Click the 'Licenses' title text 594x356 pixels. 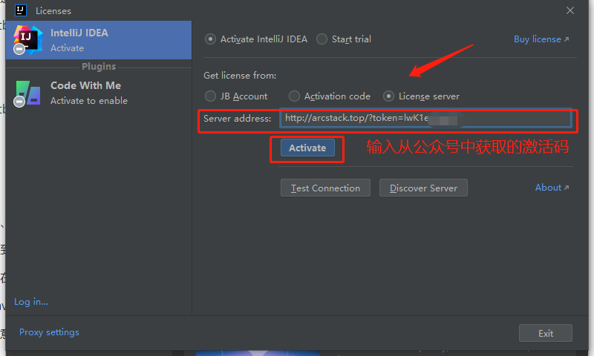point(53,11)
